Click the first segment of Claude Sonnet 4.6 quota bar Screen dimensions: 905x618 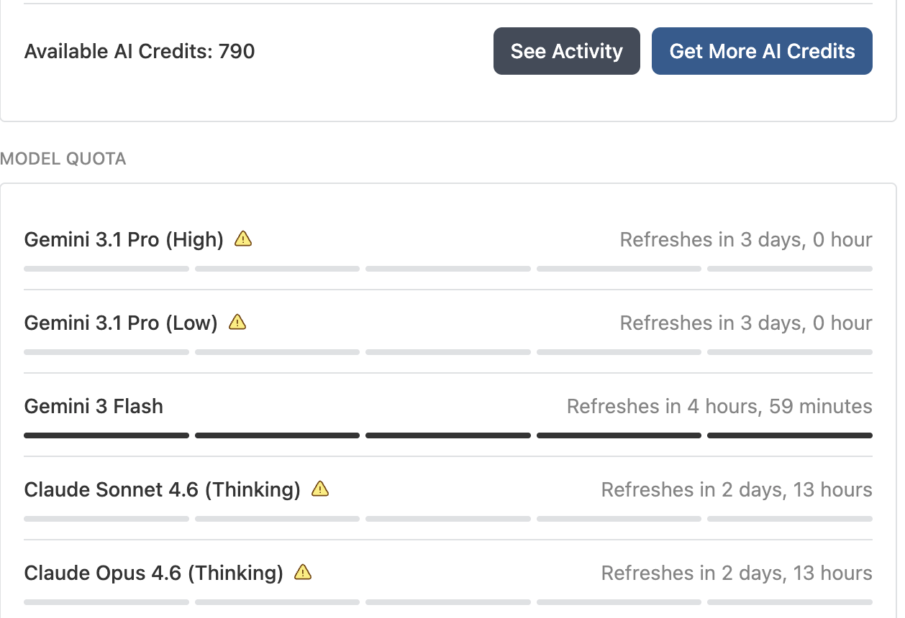point(106,519)
